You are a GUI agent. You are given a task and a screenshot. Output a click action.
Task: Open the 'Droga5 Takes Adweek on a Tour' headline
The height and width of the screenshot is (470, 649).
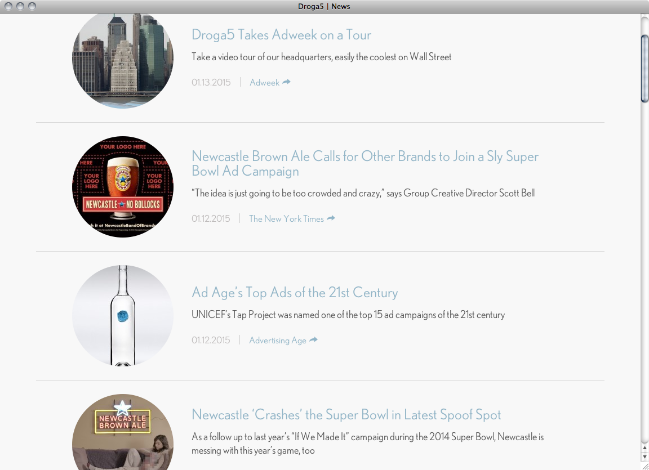pos(281,35)
